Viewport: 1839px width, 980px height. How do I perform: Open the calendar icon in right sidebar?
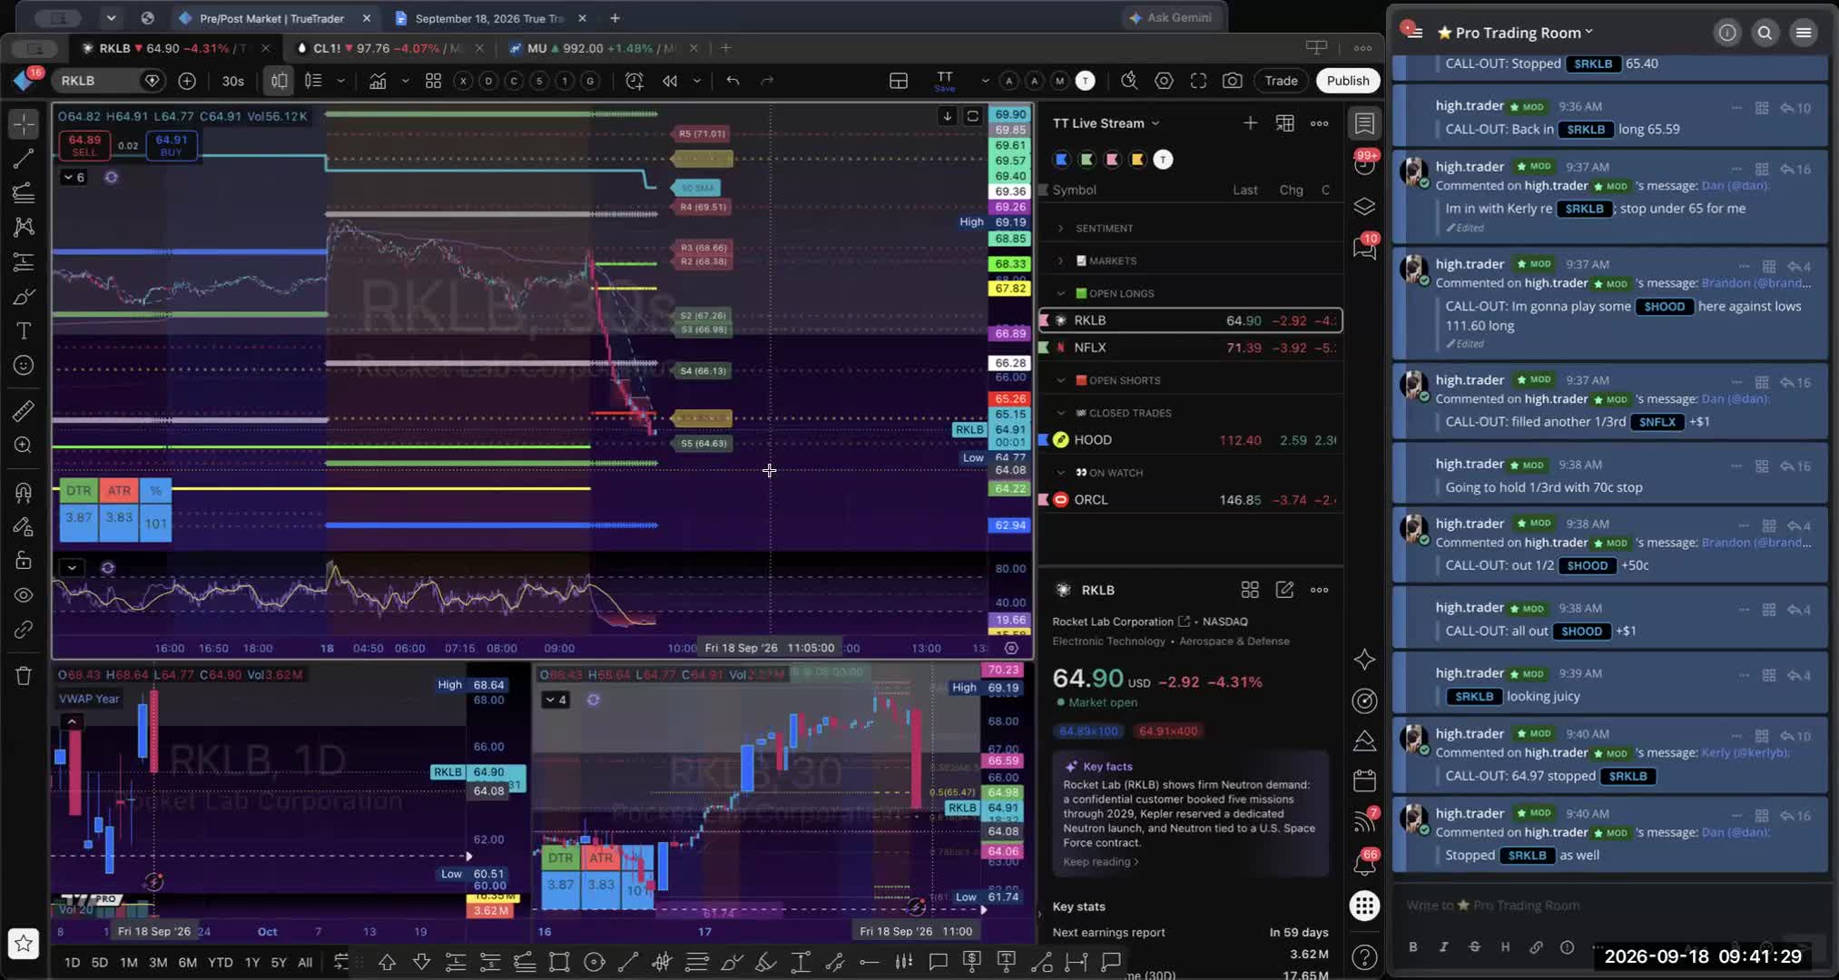pyautogui.click(x=1364, y=780)
